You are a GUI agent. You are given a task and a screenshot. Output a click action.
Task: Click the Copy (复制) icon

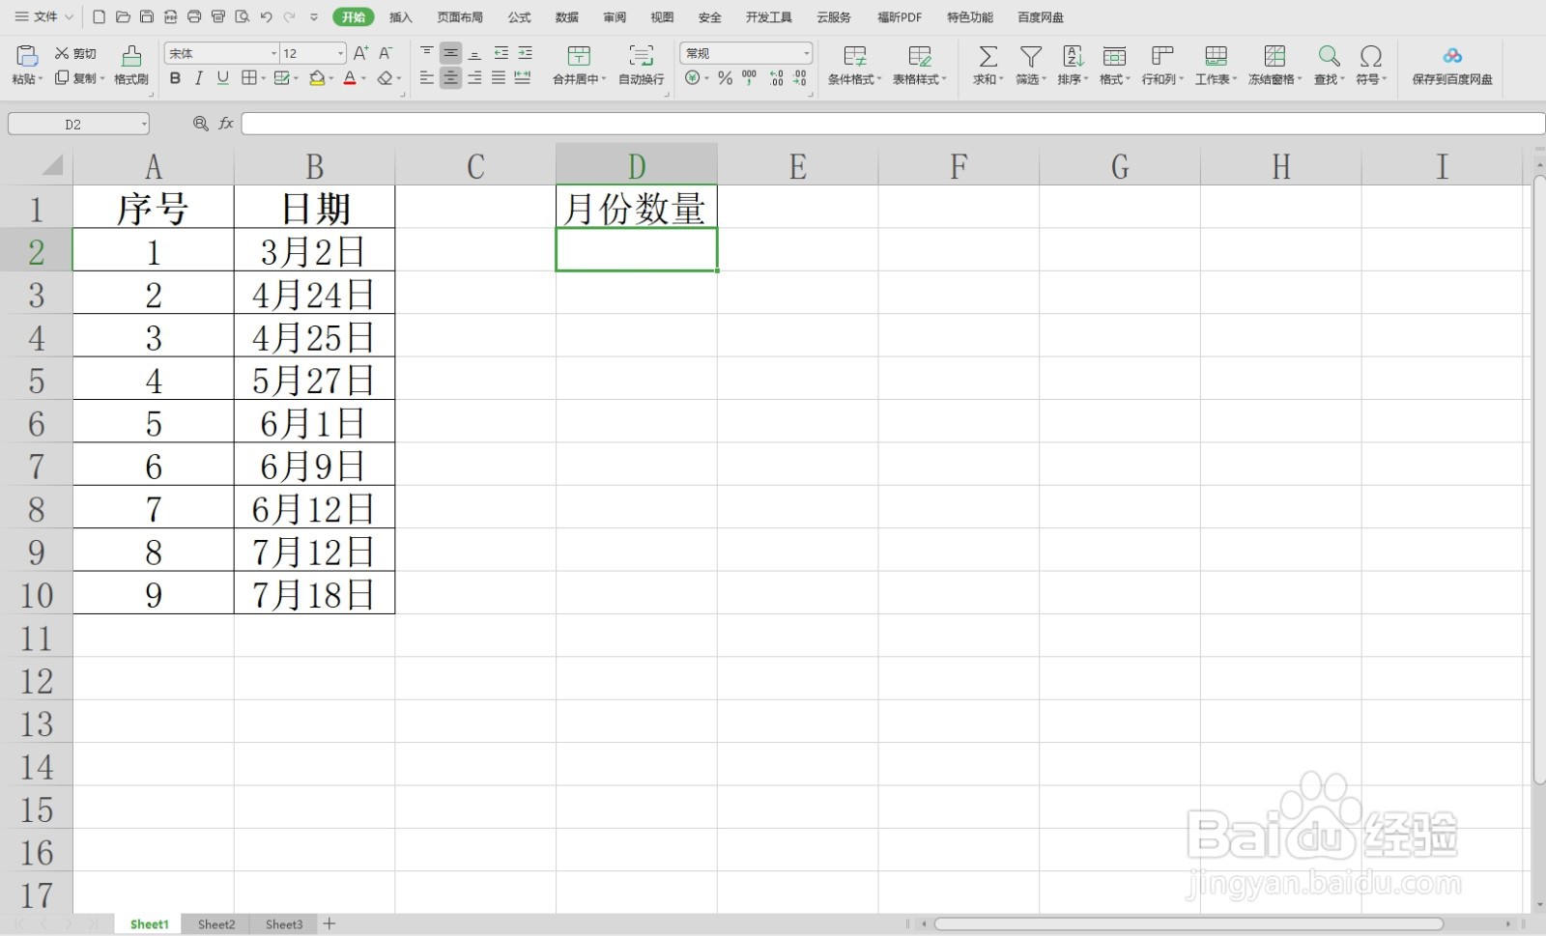pyautogui.click(x=62, y=78)
